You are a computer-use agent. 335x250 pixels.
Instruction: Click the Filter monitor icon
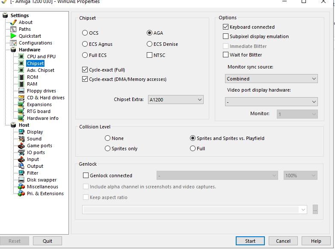click(21, 173)
